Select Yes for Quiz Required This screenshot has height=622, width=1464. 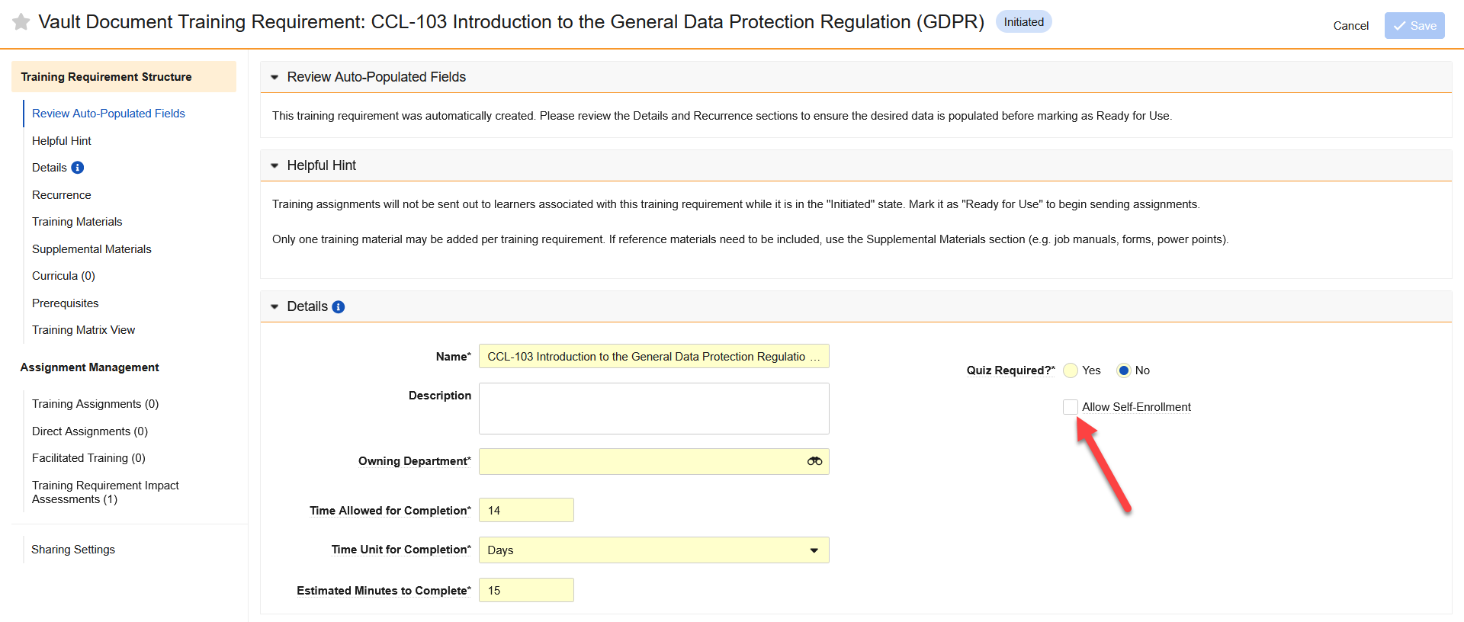coord(1071,370)
